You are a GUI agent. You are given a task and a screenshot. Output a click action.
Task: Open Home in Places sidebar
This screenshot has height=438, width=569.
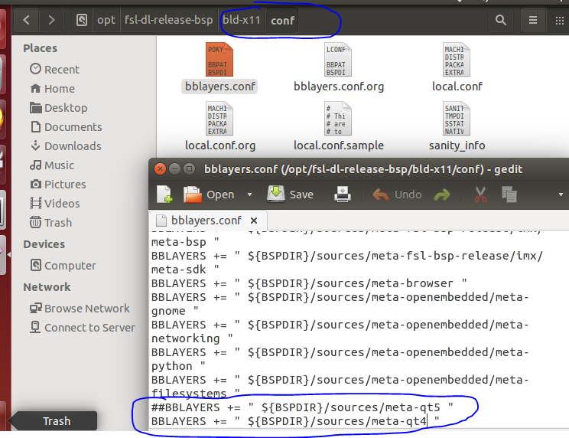coord(52,88)
